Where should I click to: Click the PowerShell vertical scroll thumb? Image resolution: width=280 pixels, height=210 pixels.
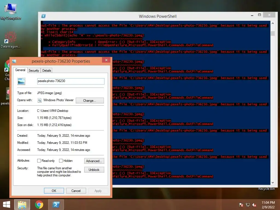[x=273, y=33]
